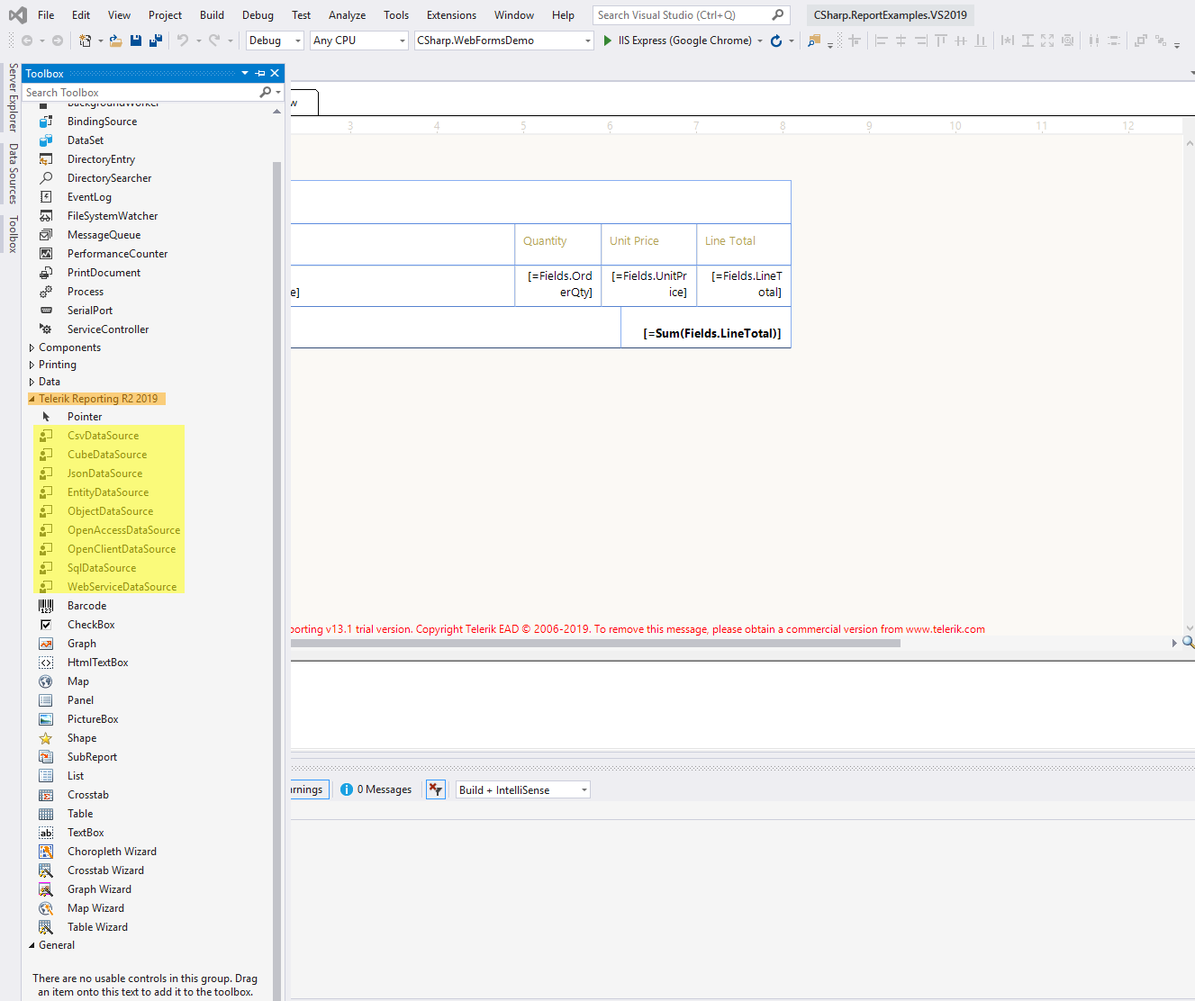This screenshot has height=1001, width=1195.
Task: Open the CSharp.WebFormsDemo startup project dropdown
Action: coord(503,41)
